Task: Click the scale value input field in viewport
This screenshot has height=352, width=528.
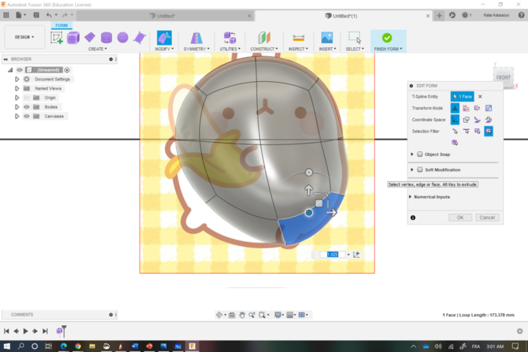Action: click(x=333, y=254)
